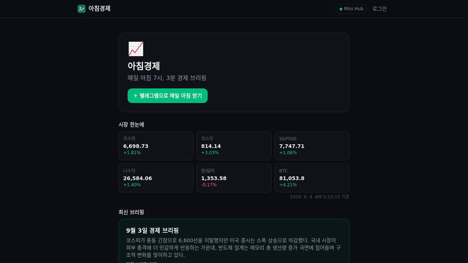Open the Mini Hub pill button
468x263 pixels.
[351, 9]
